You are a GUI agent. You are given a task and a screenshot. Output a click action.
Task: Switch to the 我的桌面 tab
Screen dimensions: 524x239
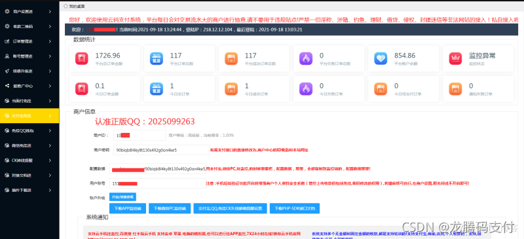tap(74, 6)
